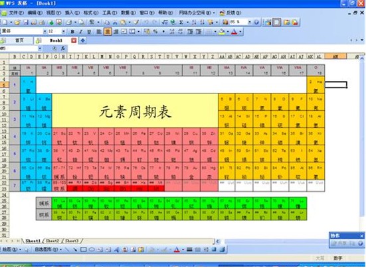Select the Rectangle drawing tool
The height and width of the screenshot is (268, 366).
click(83, 250)
